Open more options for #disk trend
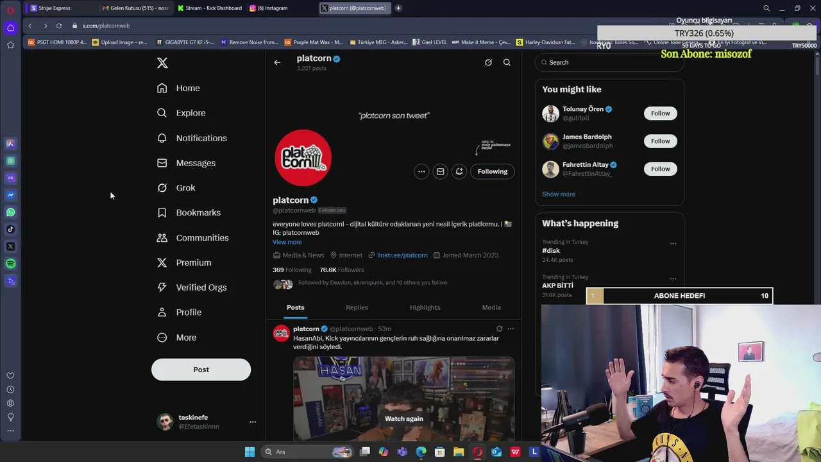 coord(673,244)
